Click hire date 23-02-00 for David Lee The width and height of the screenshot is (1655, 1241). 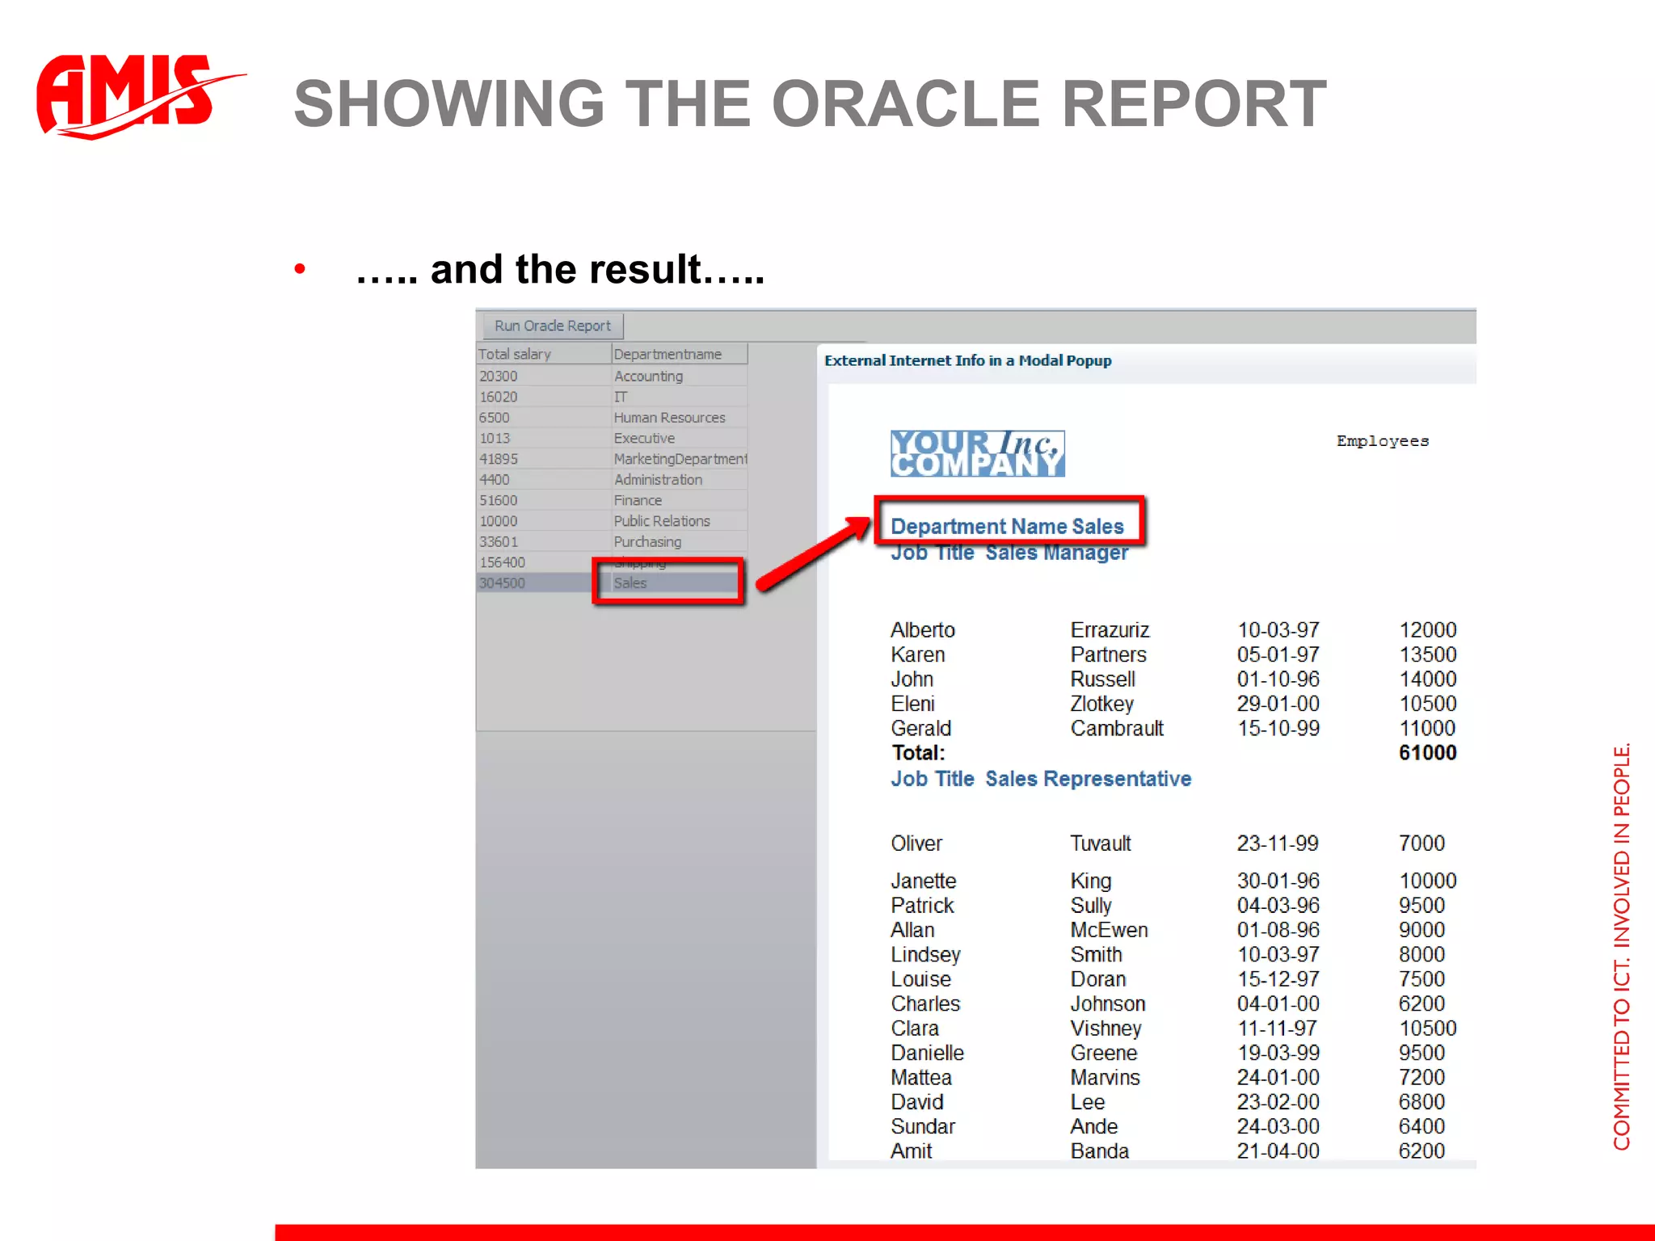(x=1278, y=1102)
